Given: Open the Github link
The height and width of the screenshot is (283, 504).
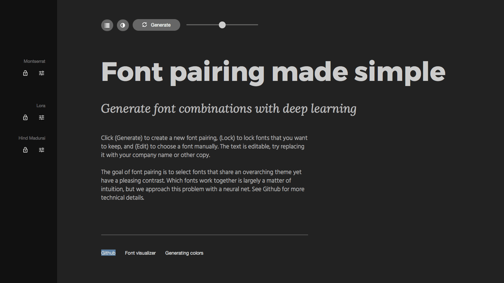Looking at the screenshot, I should [108, 253].
